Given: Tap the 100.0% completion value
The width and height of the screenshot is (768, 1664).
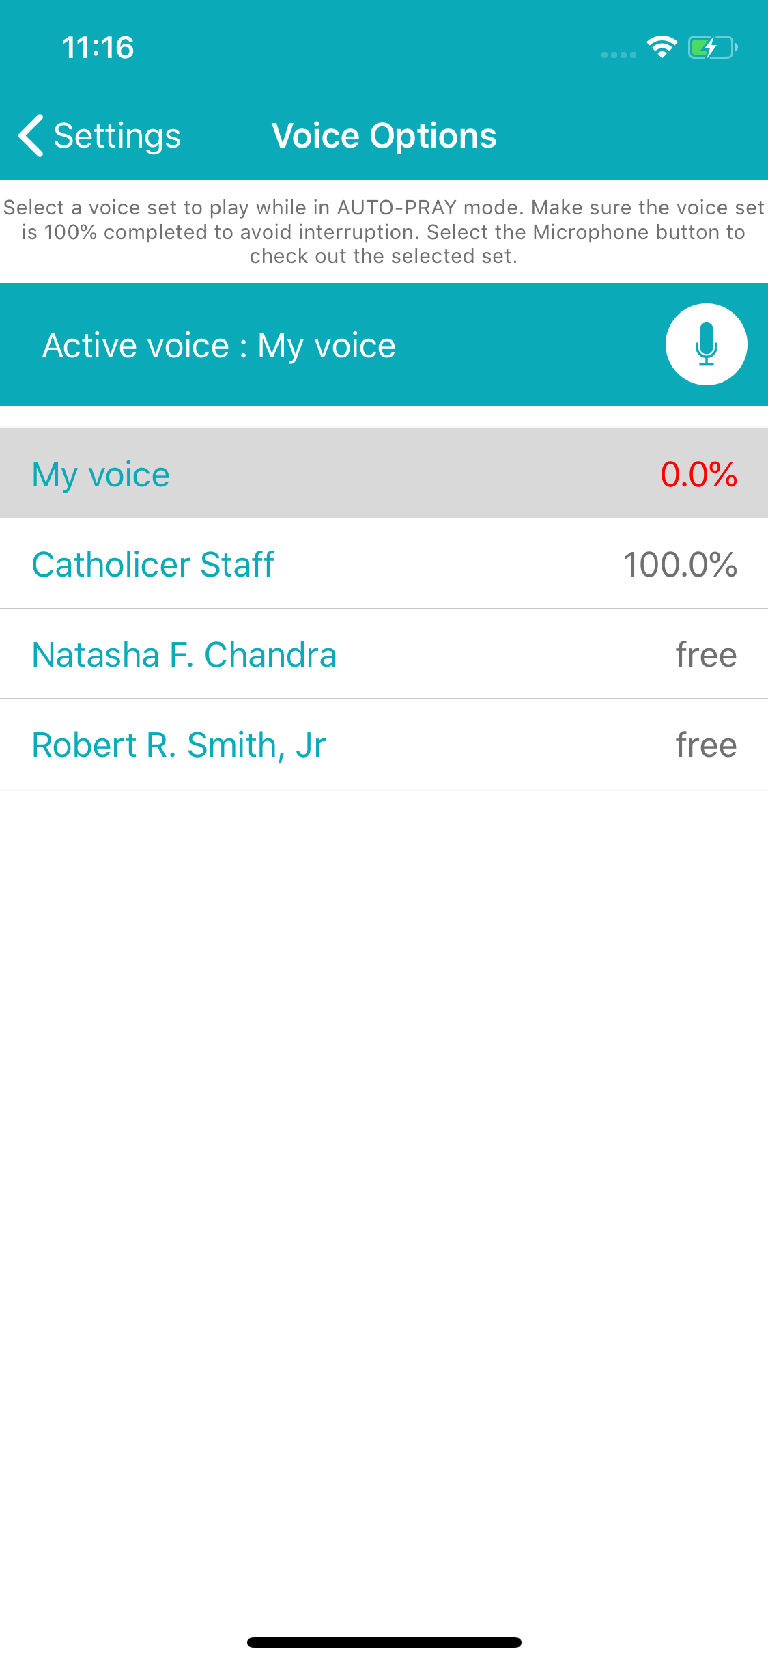Looking at the screenshot, I should (680, 564).
